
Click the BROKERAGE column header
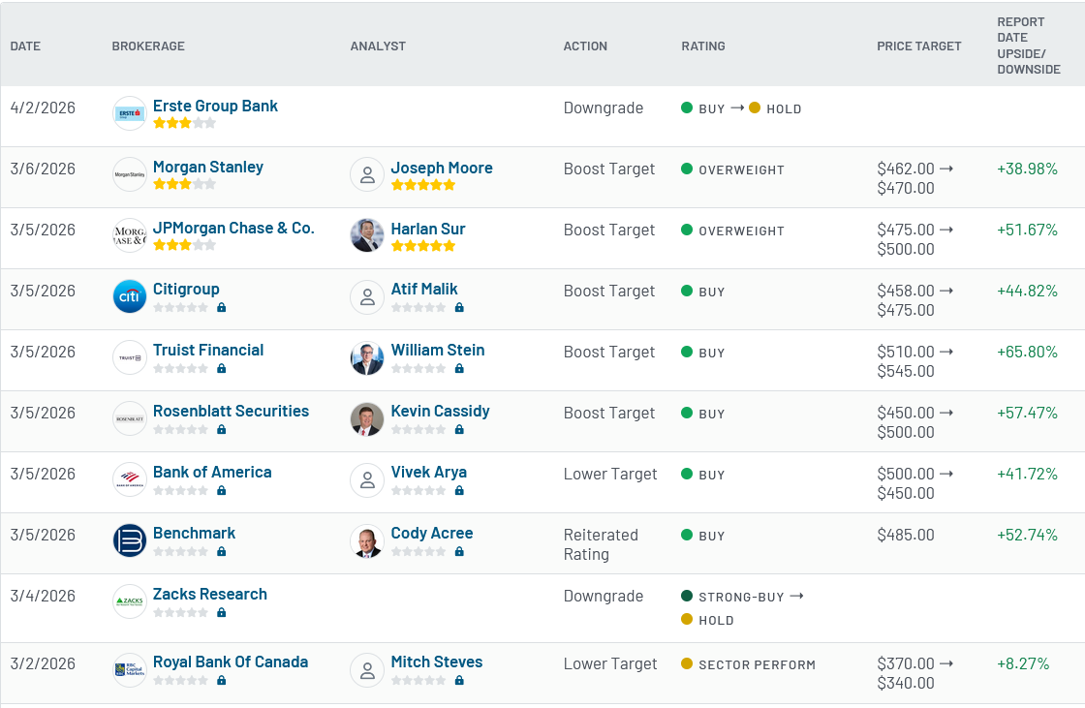coord(148,46)
